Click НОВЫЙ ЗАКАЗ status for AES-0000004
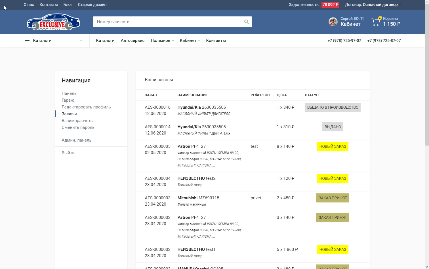This screenshot has height=269, width=429. (333, 178)
